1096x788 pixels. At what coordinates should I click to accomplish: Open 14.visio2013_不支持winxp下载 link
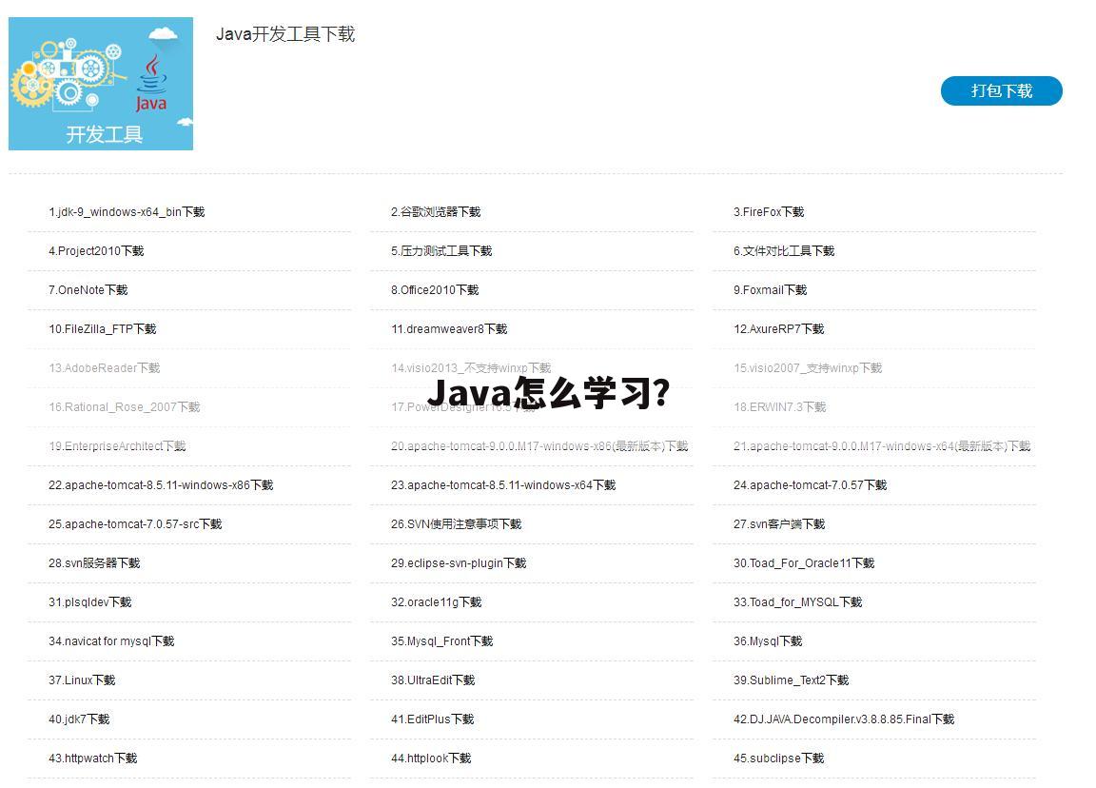(471, 368)
